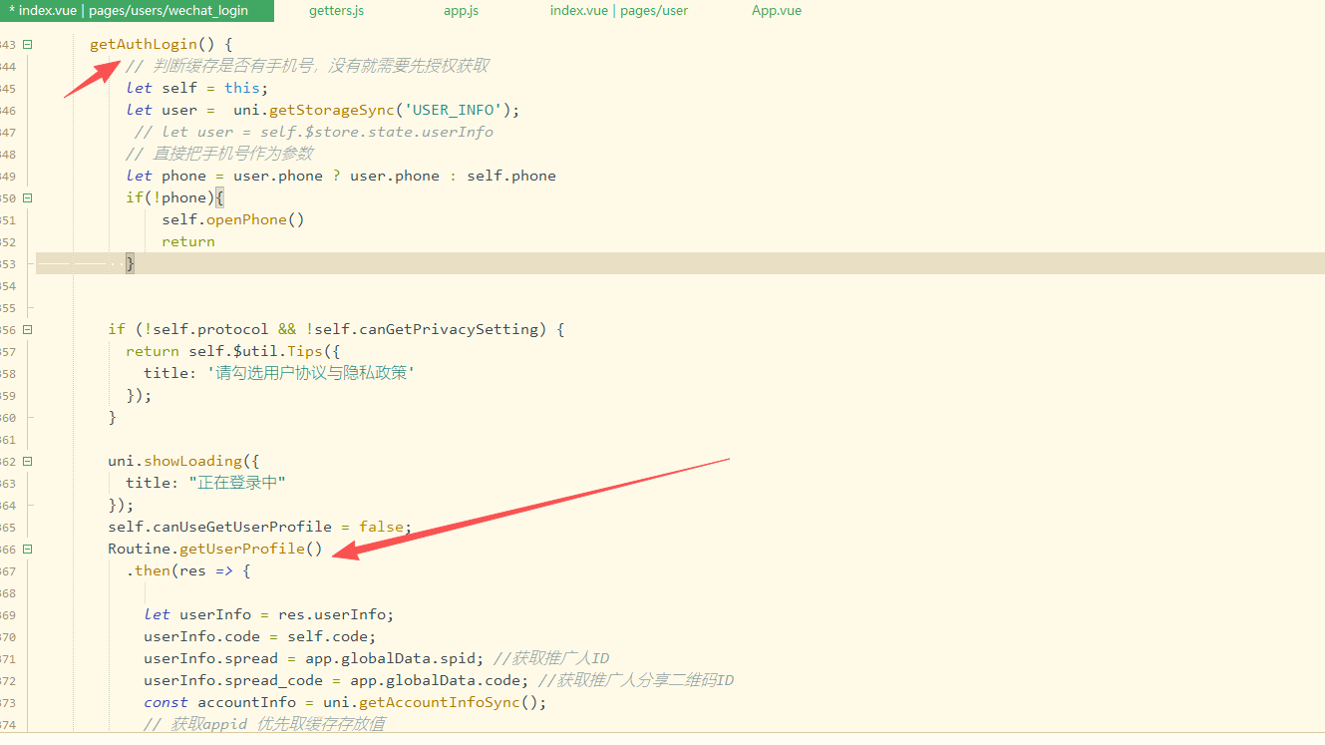The image size is (1325, 745).
Task: Switch to the getters.js tab
Action: tap(336, 11)
